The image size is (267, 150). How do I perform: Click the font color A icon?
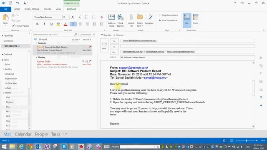click(x=65, y=24)
